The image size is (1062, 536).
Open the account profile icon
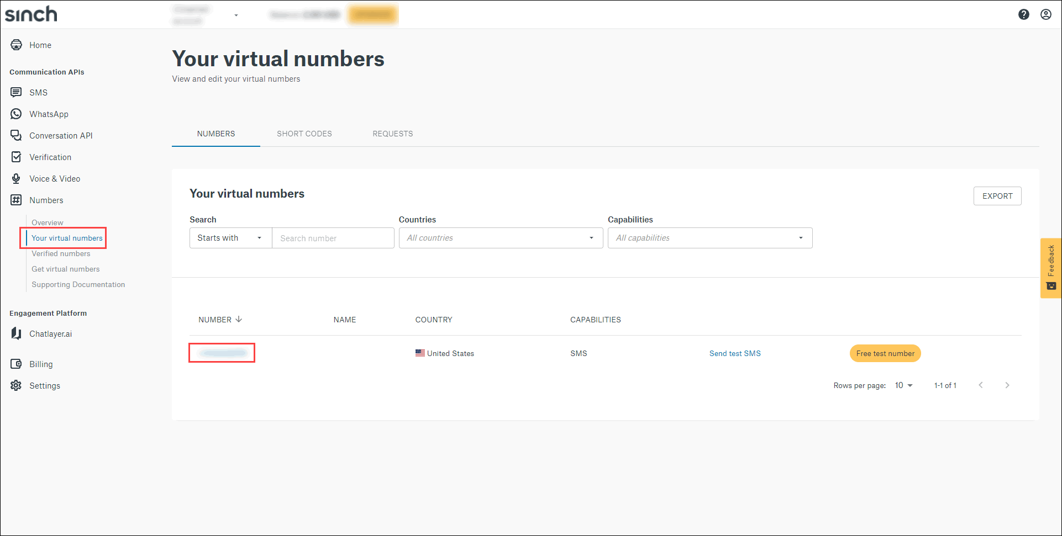pyautogui.click(x=1046, y=14)
